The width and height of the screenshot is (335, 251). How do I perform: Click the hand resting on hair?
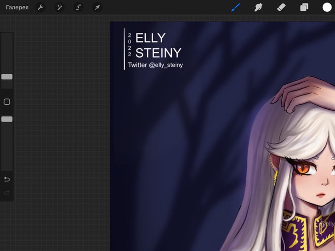[x=303, y=94]
